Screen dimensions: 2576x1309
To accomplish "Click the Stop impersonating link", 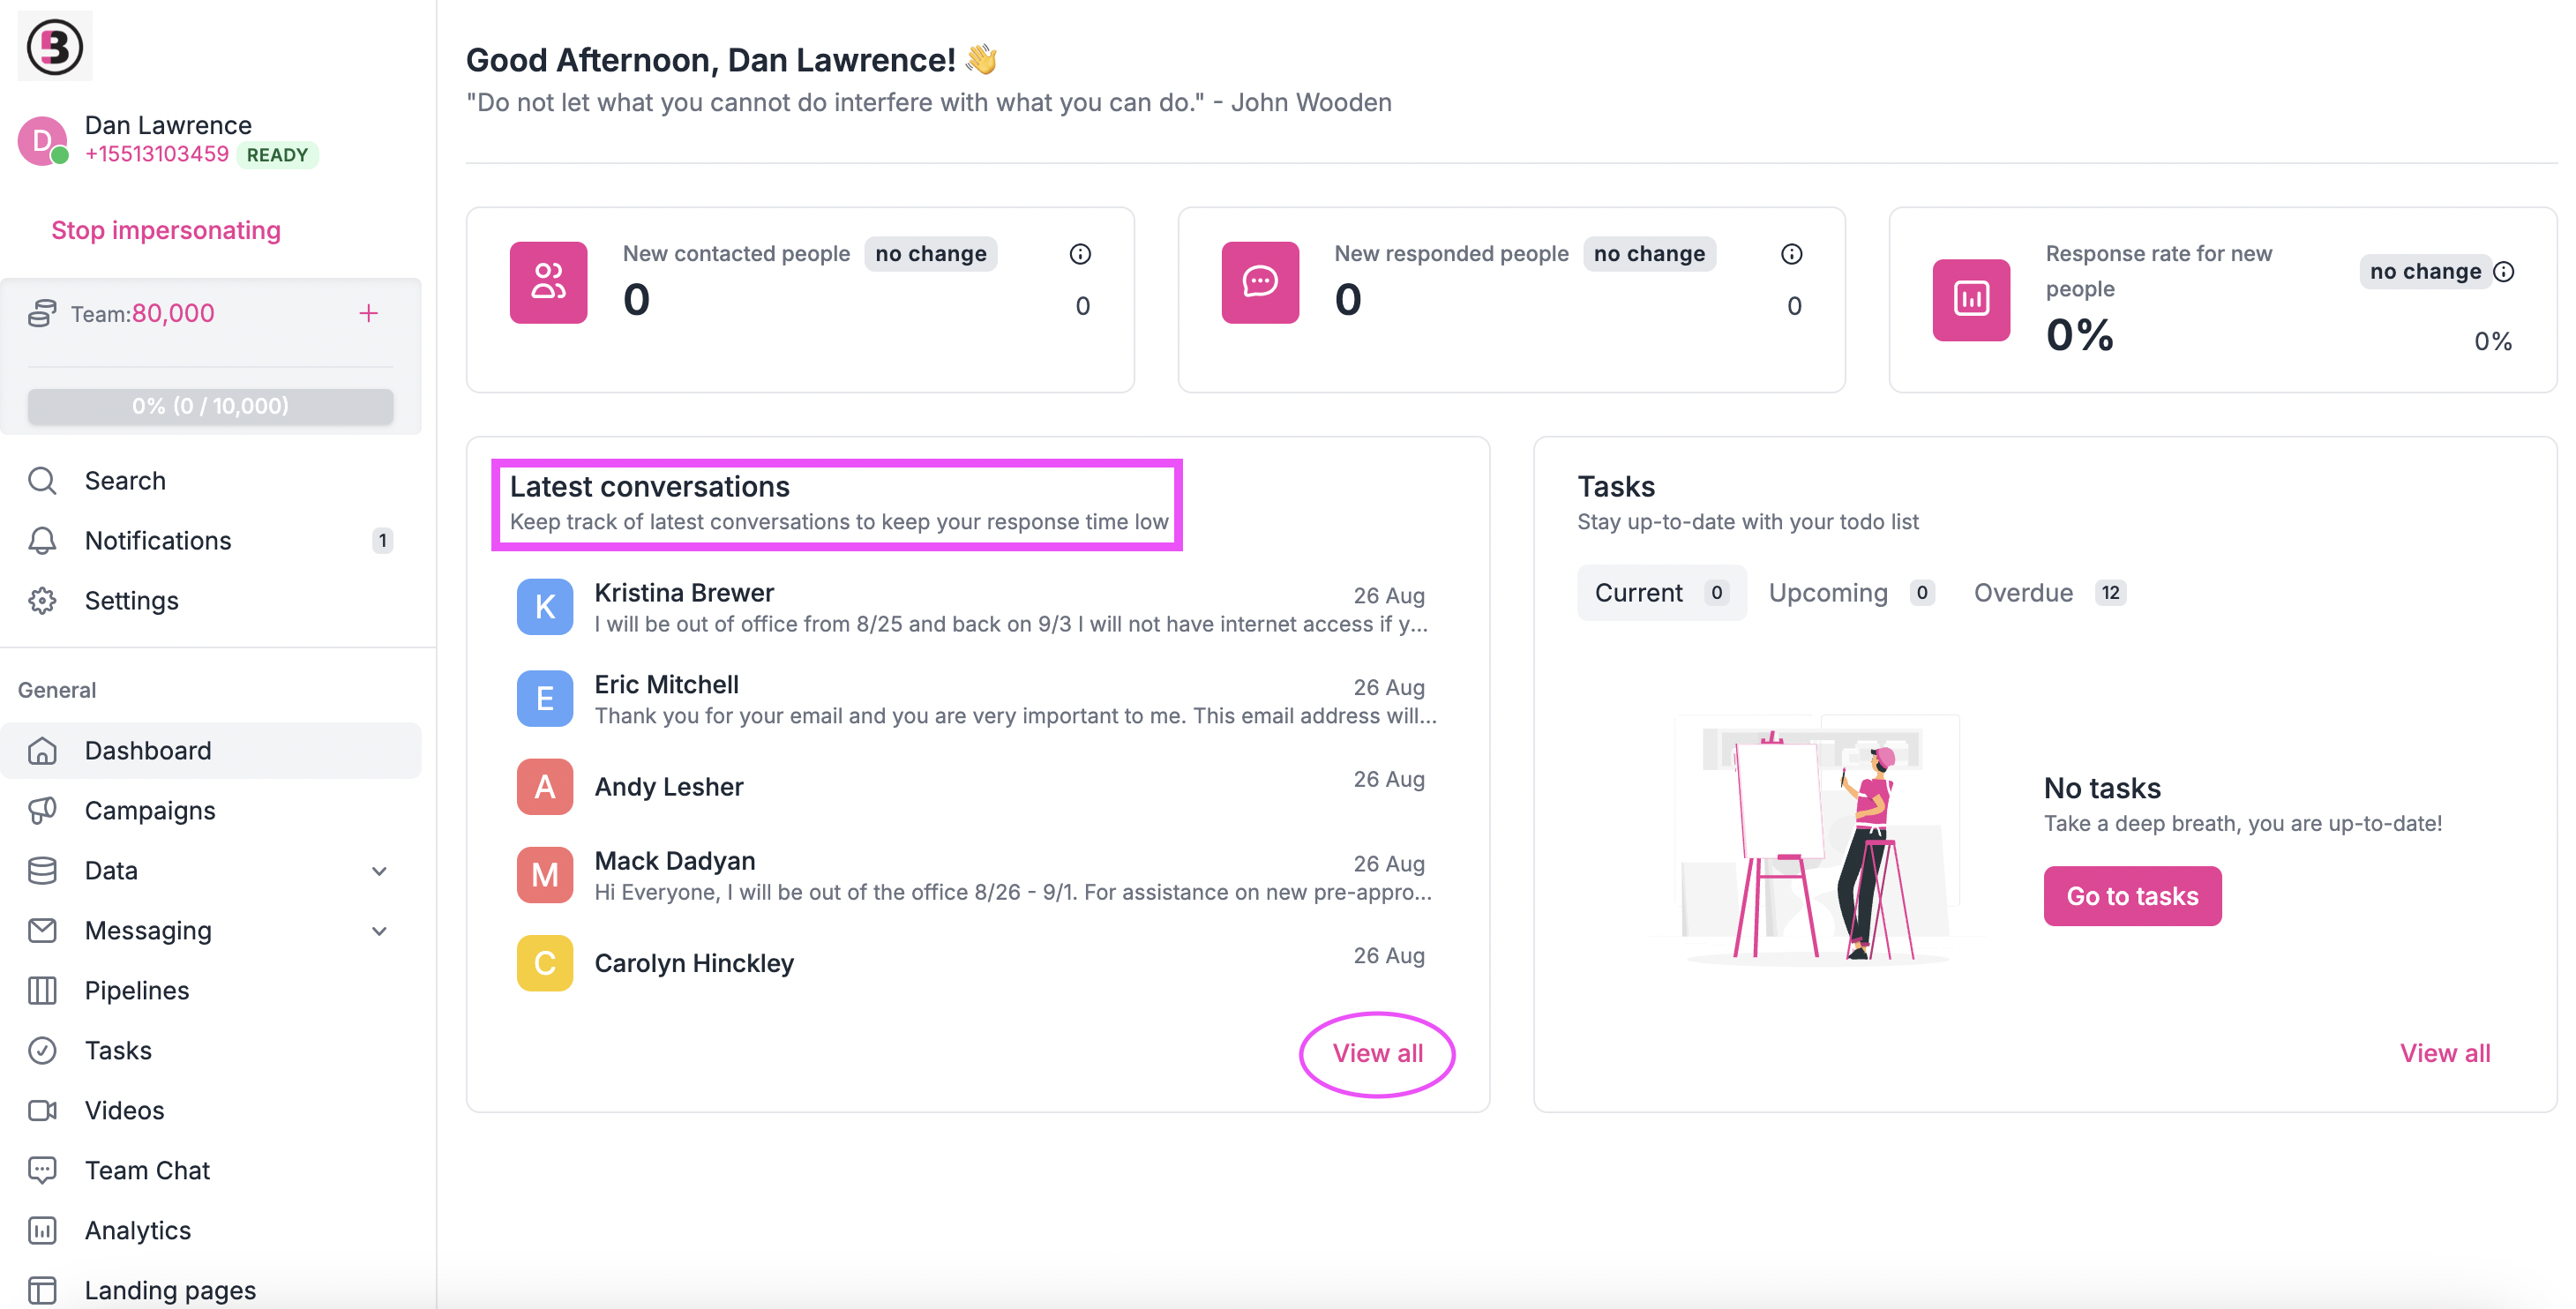I will [166, 230].
